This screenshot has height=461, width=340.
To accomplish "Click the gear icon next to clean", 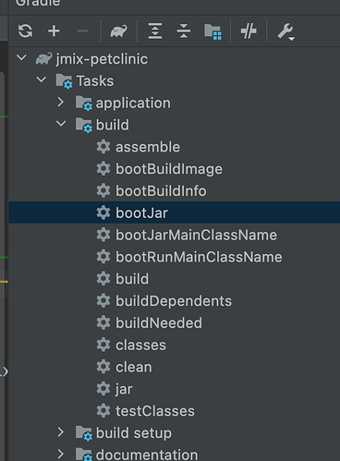I will pos(103,367).
